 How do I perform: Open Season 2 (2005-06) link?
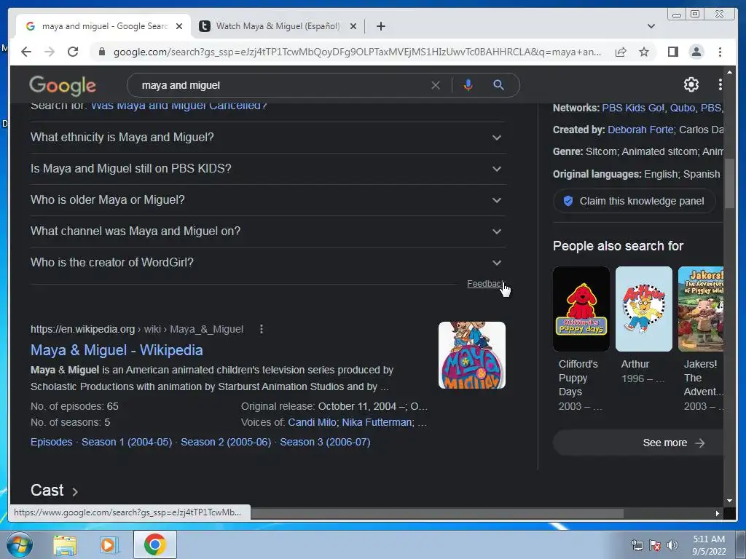point(226,442)
